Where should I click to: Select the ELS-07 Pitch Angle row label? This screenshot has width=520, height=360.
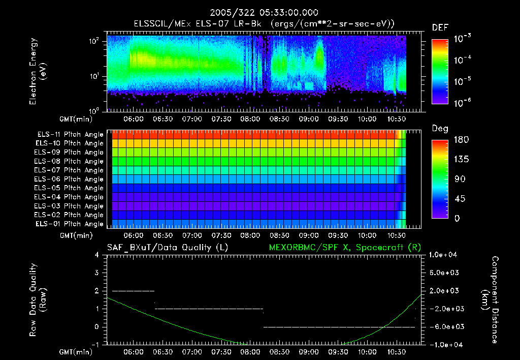tap(69, 170)
